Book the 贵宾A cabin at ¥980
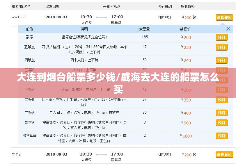The image size is (236, 166). click(x=221, y=123)
